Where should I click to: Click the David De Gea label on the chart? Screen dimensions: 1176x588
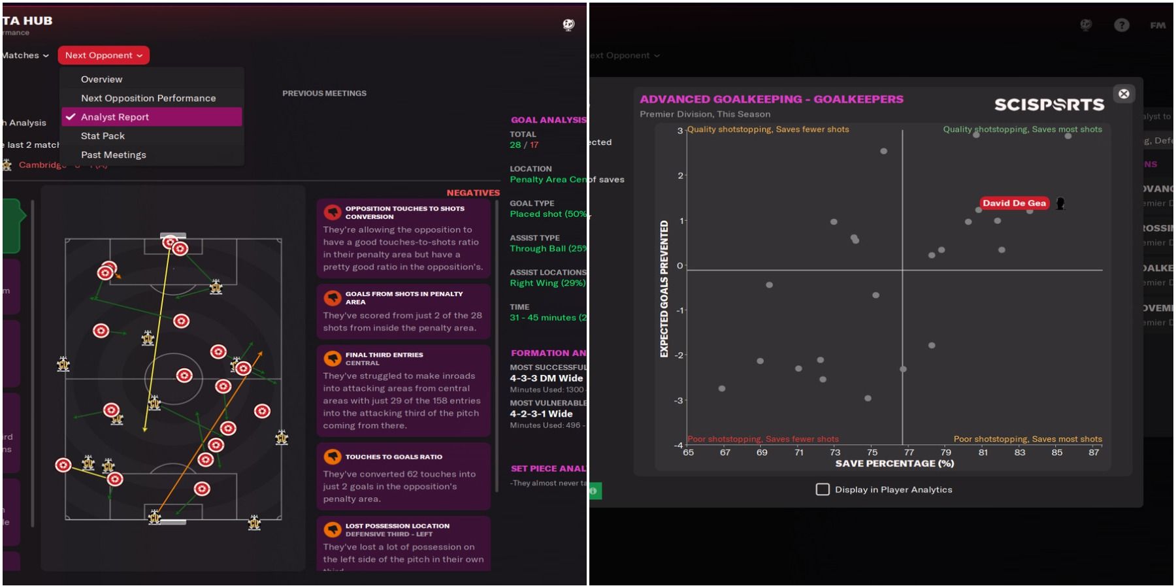coord(1014,203)
